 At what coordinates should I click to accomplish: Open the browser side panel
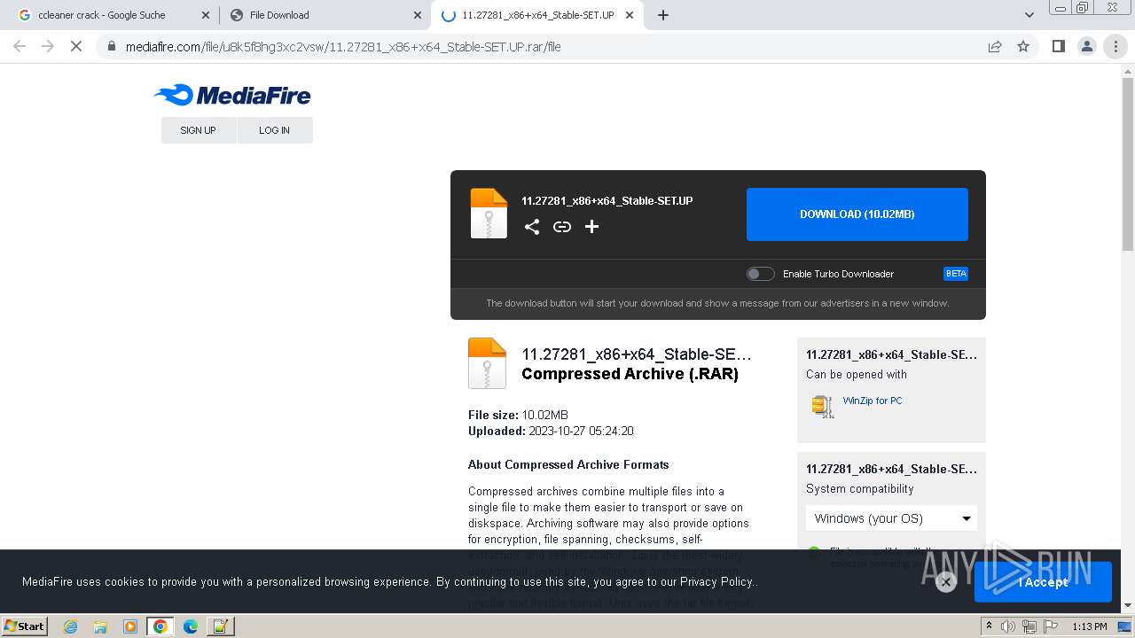click(1058, 46)
